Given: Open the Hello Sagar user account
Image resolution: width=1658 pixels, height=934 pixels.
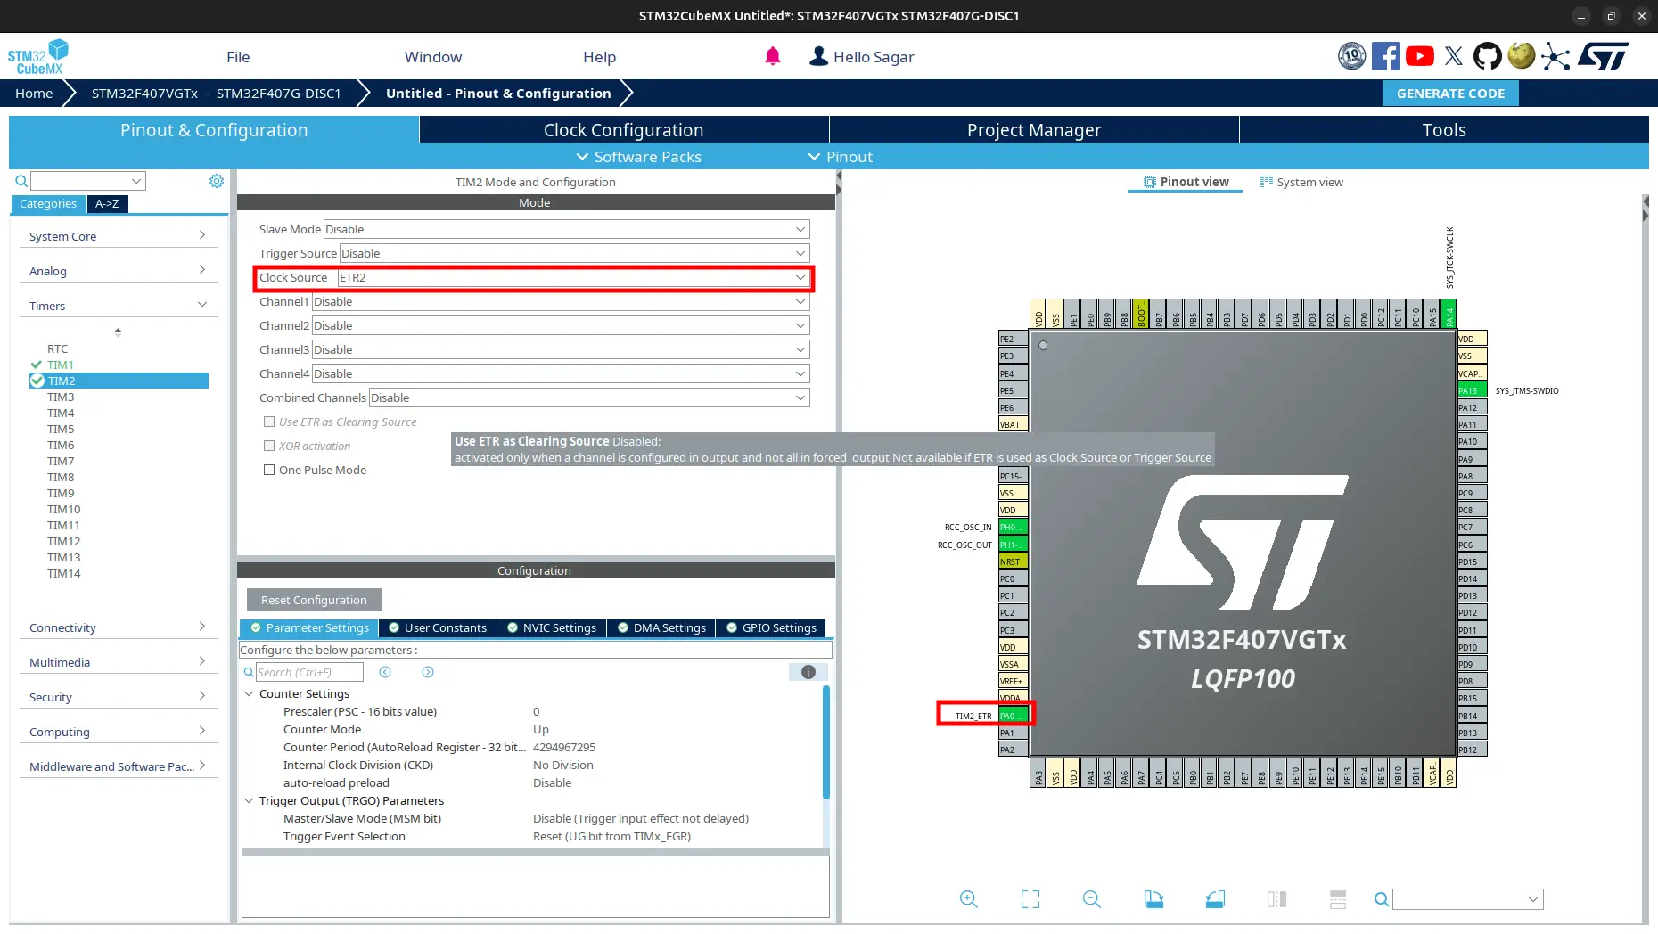Looking at the screenshot, I should point(861,57).
